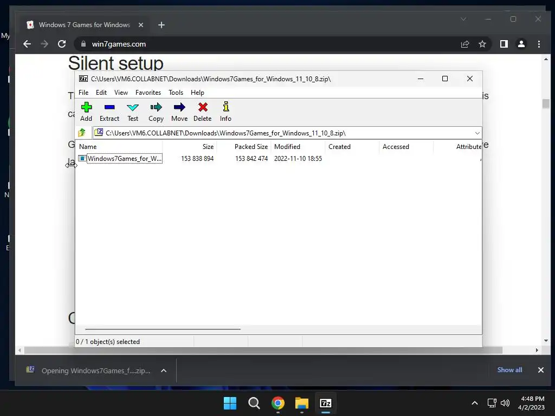This screenshot has height=416, width=555.
Task: Toggle Chrome side panel icon
Action: click(504, 44)
